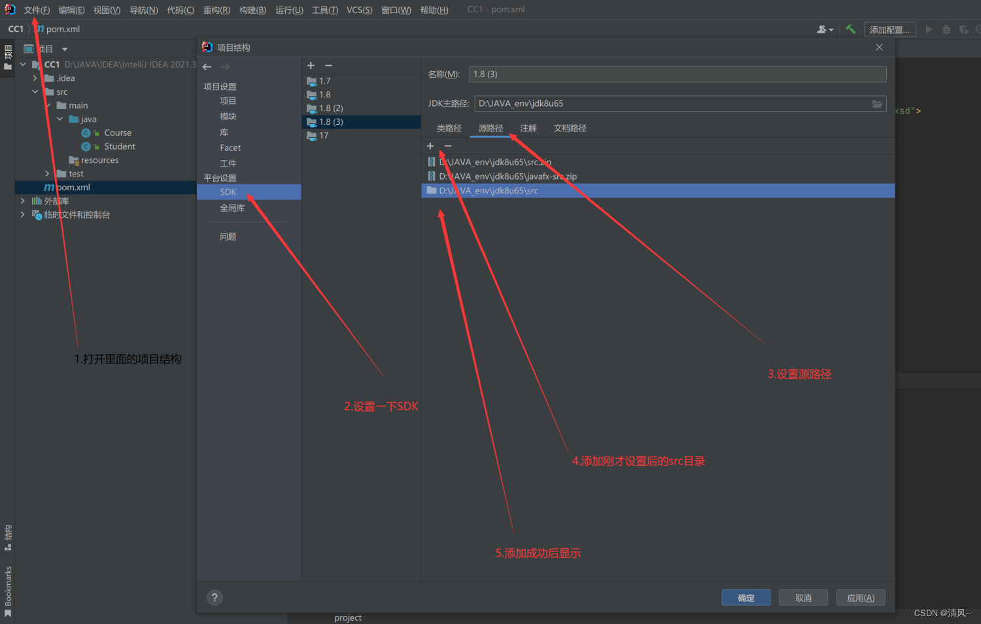981x624 pixels.
Task: Click the add SDK plus icon
Action: coord(311,65)
